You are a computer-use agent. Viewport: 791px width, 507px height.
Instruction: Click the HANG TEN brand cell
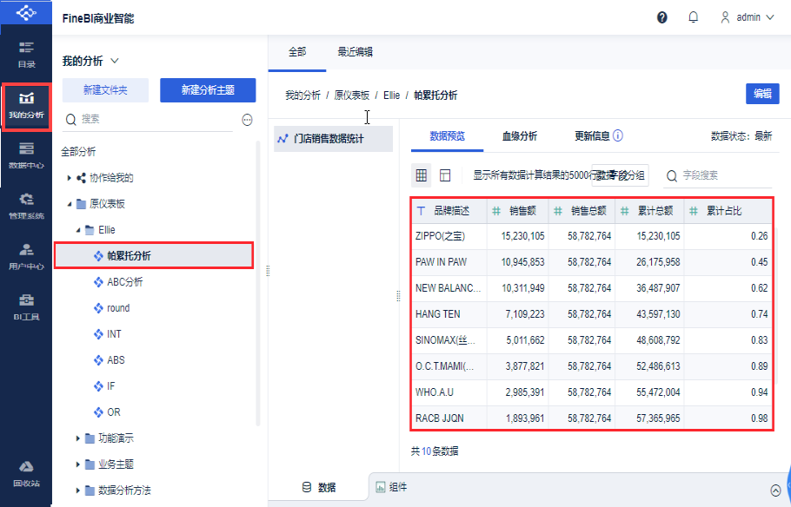pyautogui.click(x=449, y=314)
